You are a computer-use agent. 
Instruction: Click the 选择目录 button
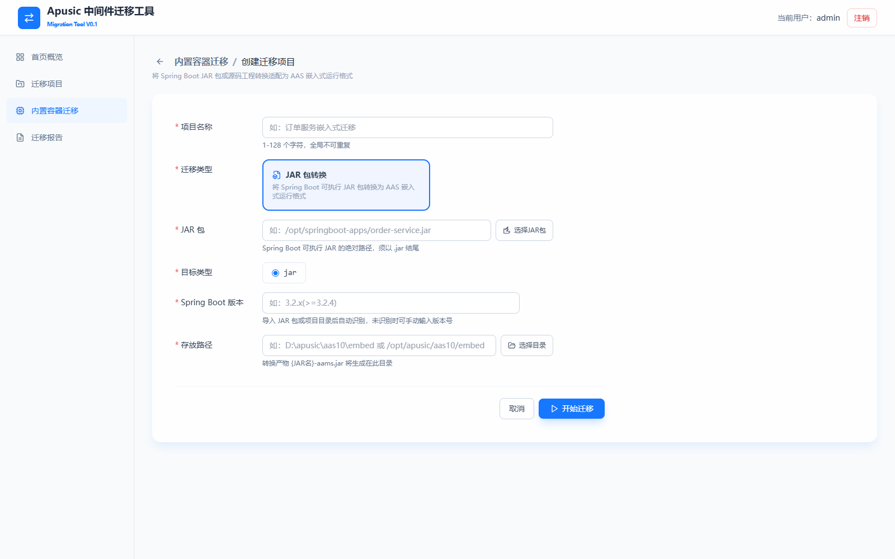[527, 345]
